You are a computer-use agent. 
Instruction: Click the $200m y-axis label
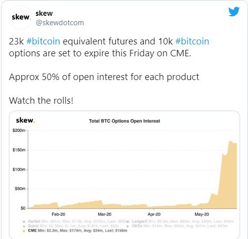click(19, 130)
